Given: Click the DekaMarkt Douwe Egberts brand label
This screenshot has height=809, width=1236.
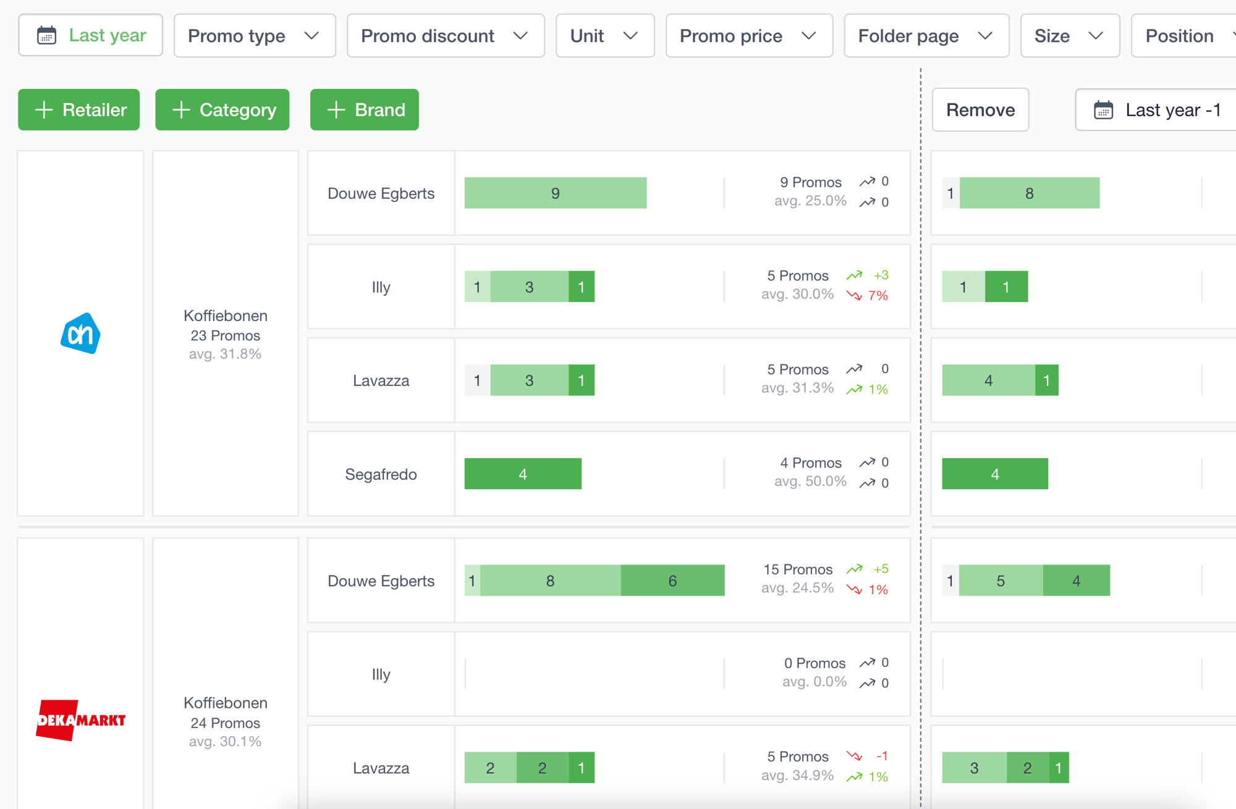Looking at the screenshot, I should [381, 581].
